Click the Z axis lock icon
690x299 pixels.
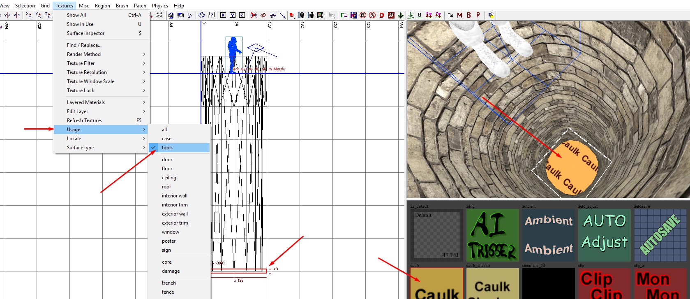242,15
